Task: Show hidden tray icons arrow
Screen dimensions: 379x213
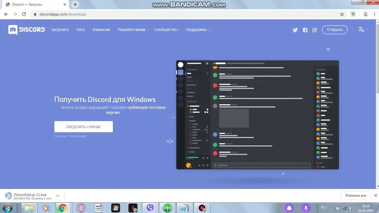Action: point(331,208)
